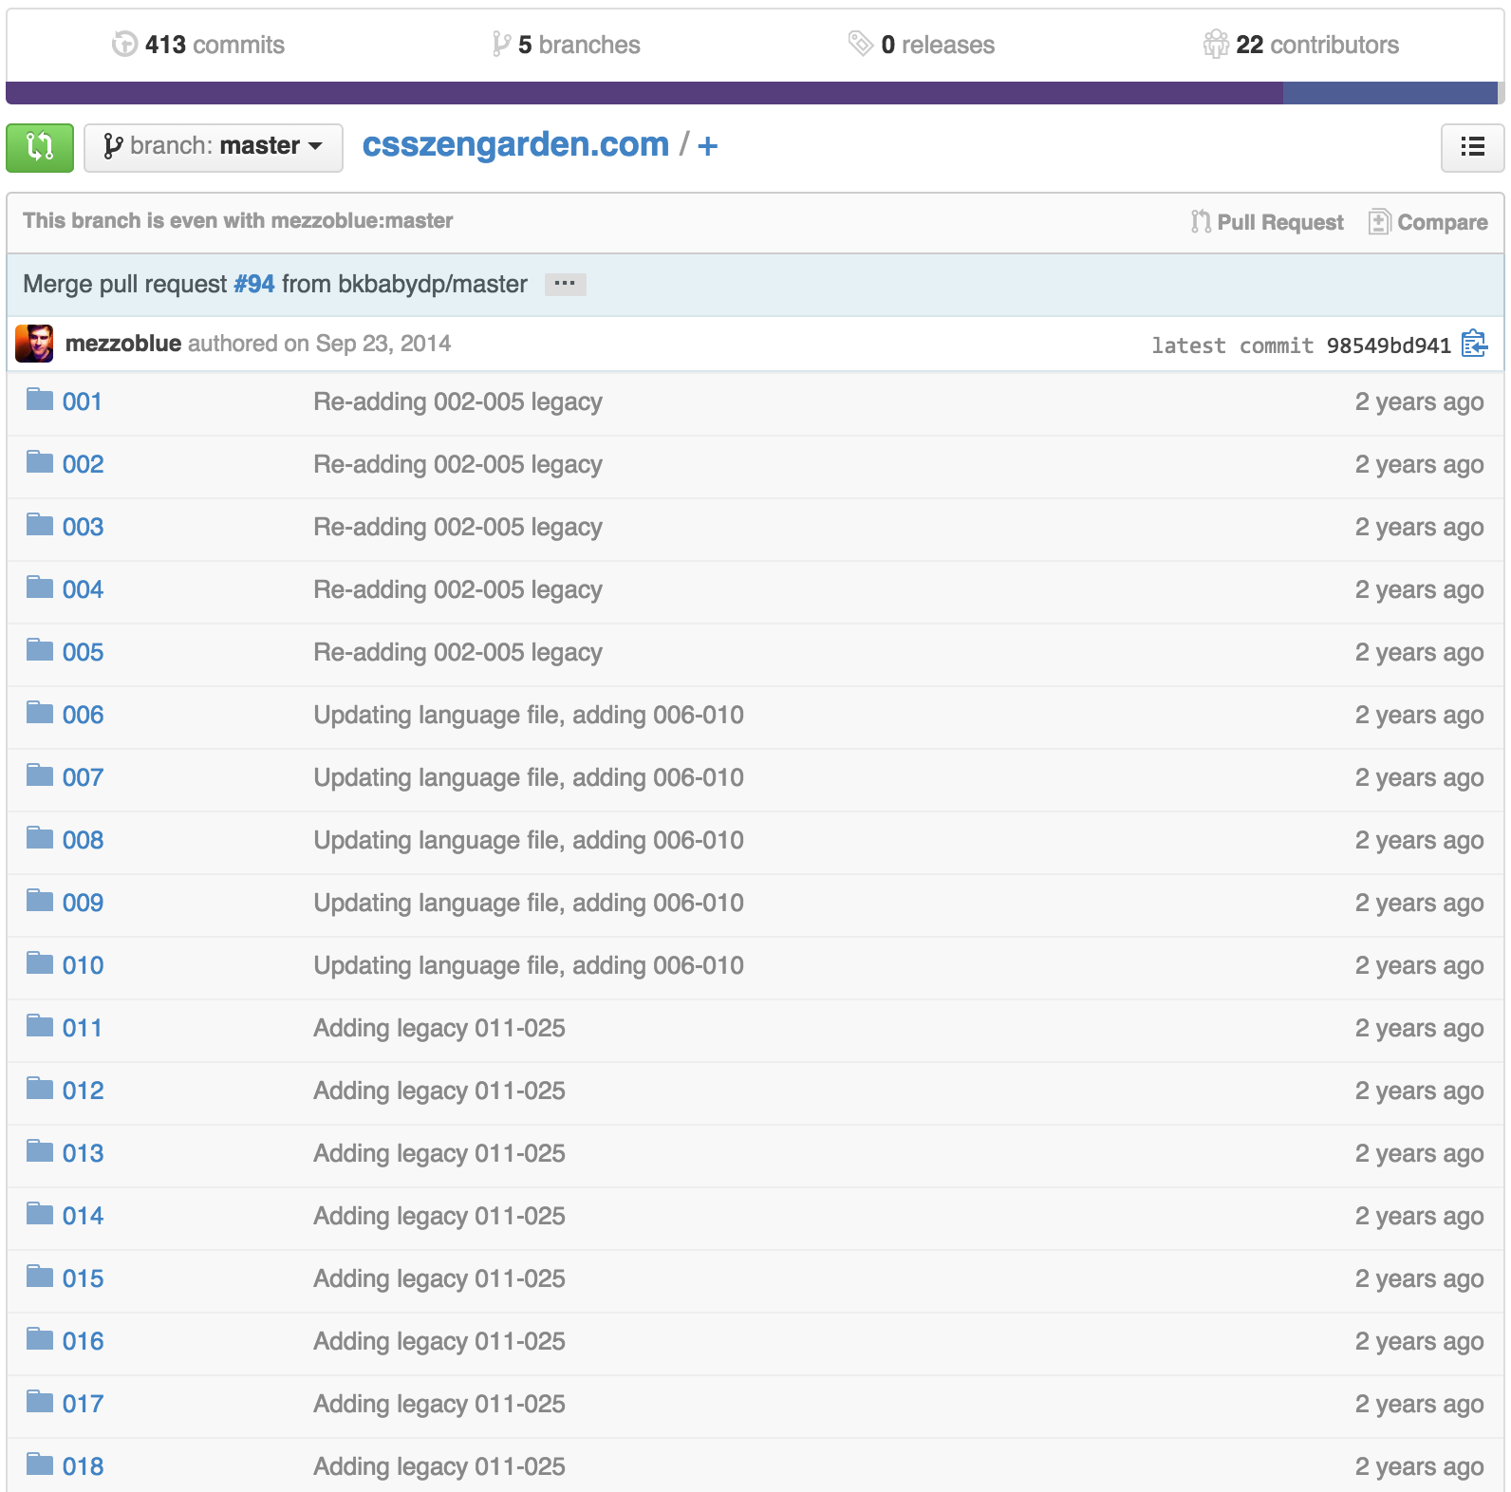Expand the commit message ellipsis button
This screenshot has height=1492, width=1511.
pyautogui.click(x=565, y=284)
